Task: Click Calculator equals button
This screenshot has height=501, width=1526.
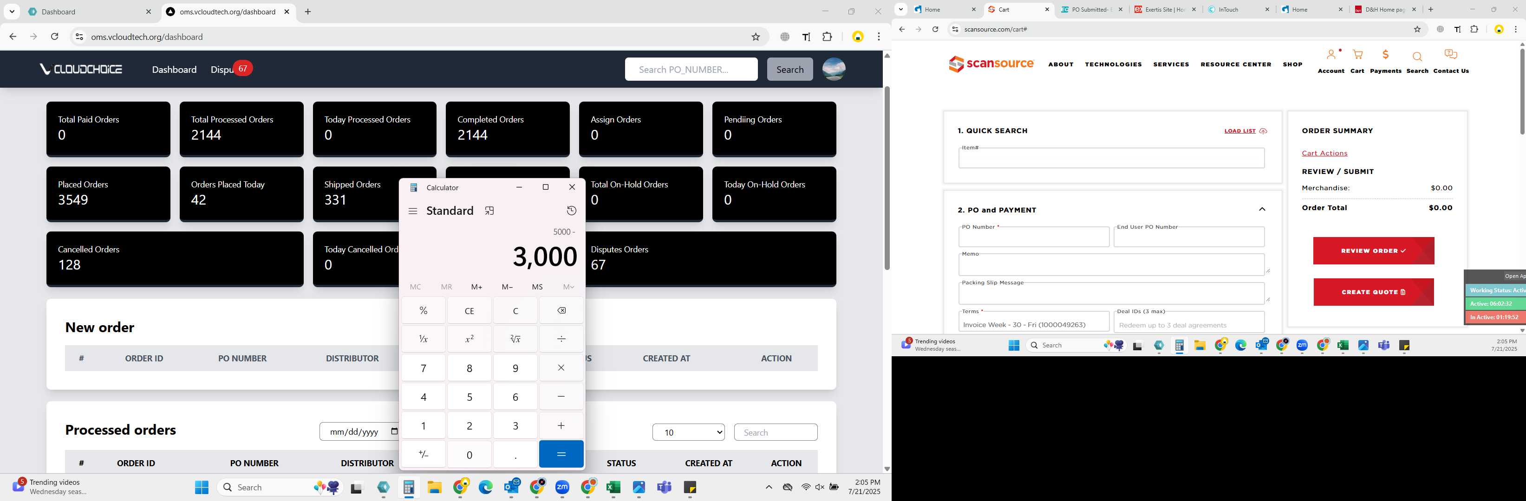Action: coord(561,454)
